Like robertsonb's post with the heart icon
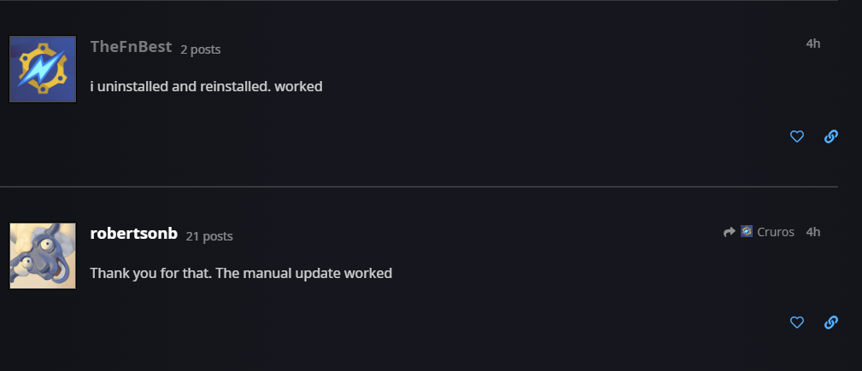The width and height of the screenshot is (862, 371). [797, 322]
